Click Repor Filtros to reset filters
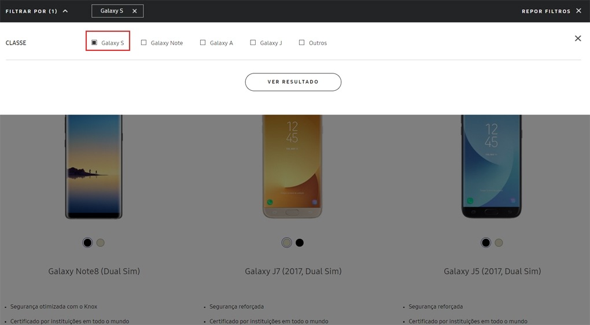The width and height of the screenshot is (590, 325). 551,12
